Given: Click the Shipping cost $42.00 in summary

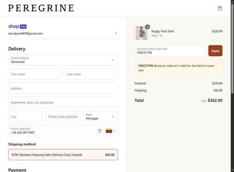Looking at the screenshot, I should tap(218, 90).
